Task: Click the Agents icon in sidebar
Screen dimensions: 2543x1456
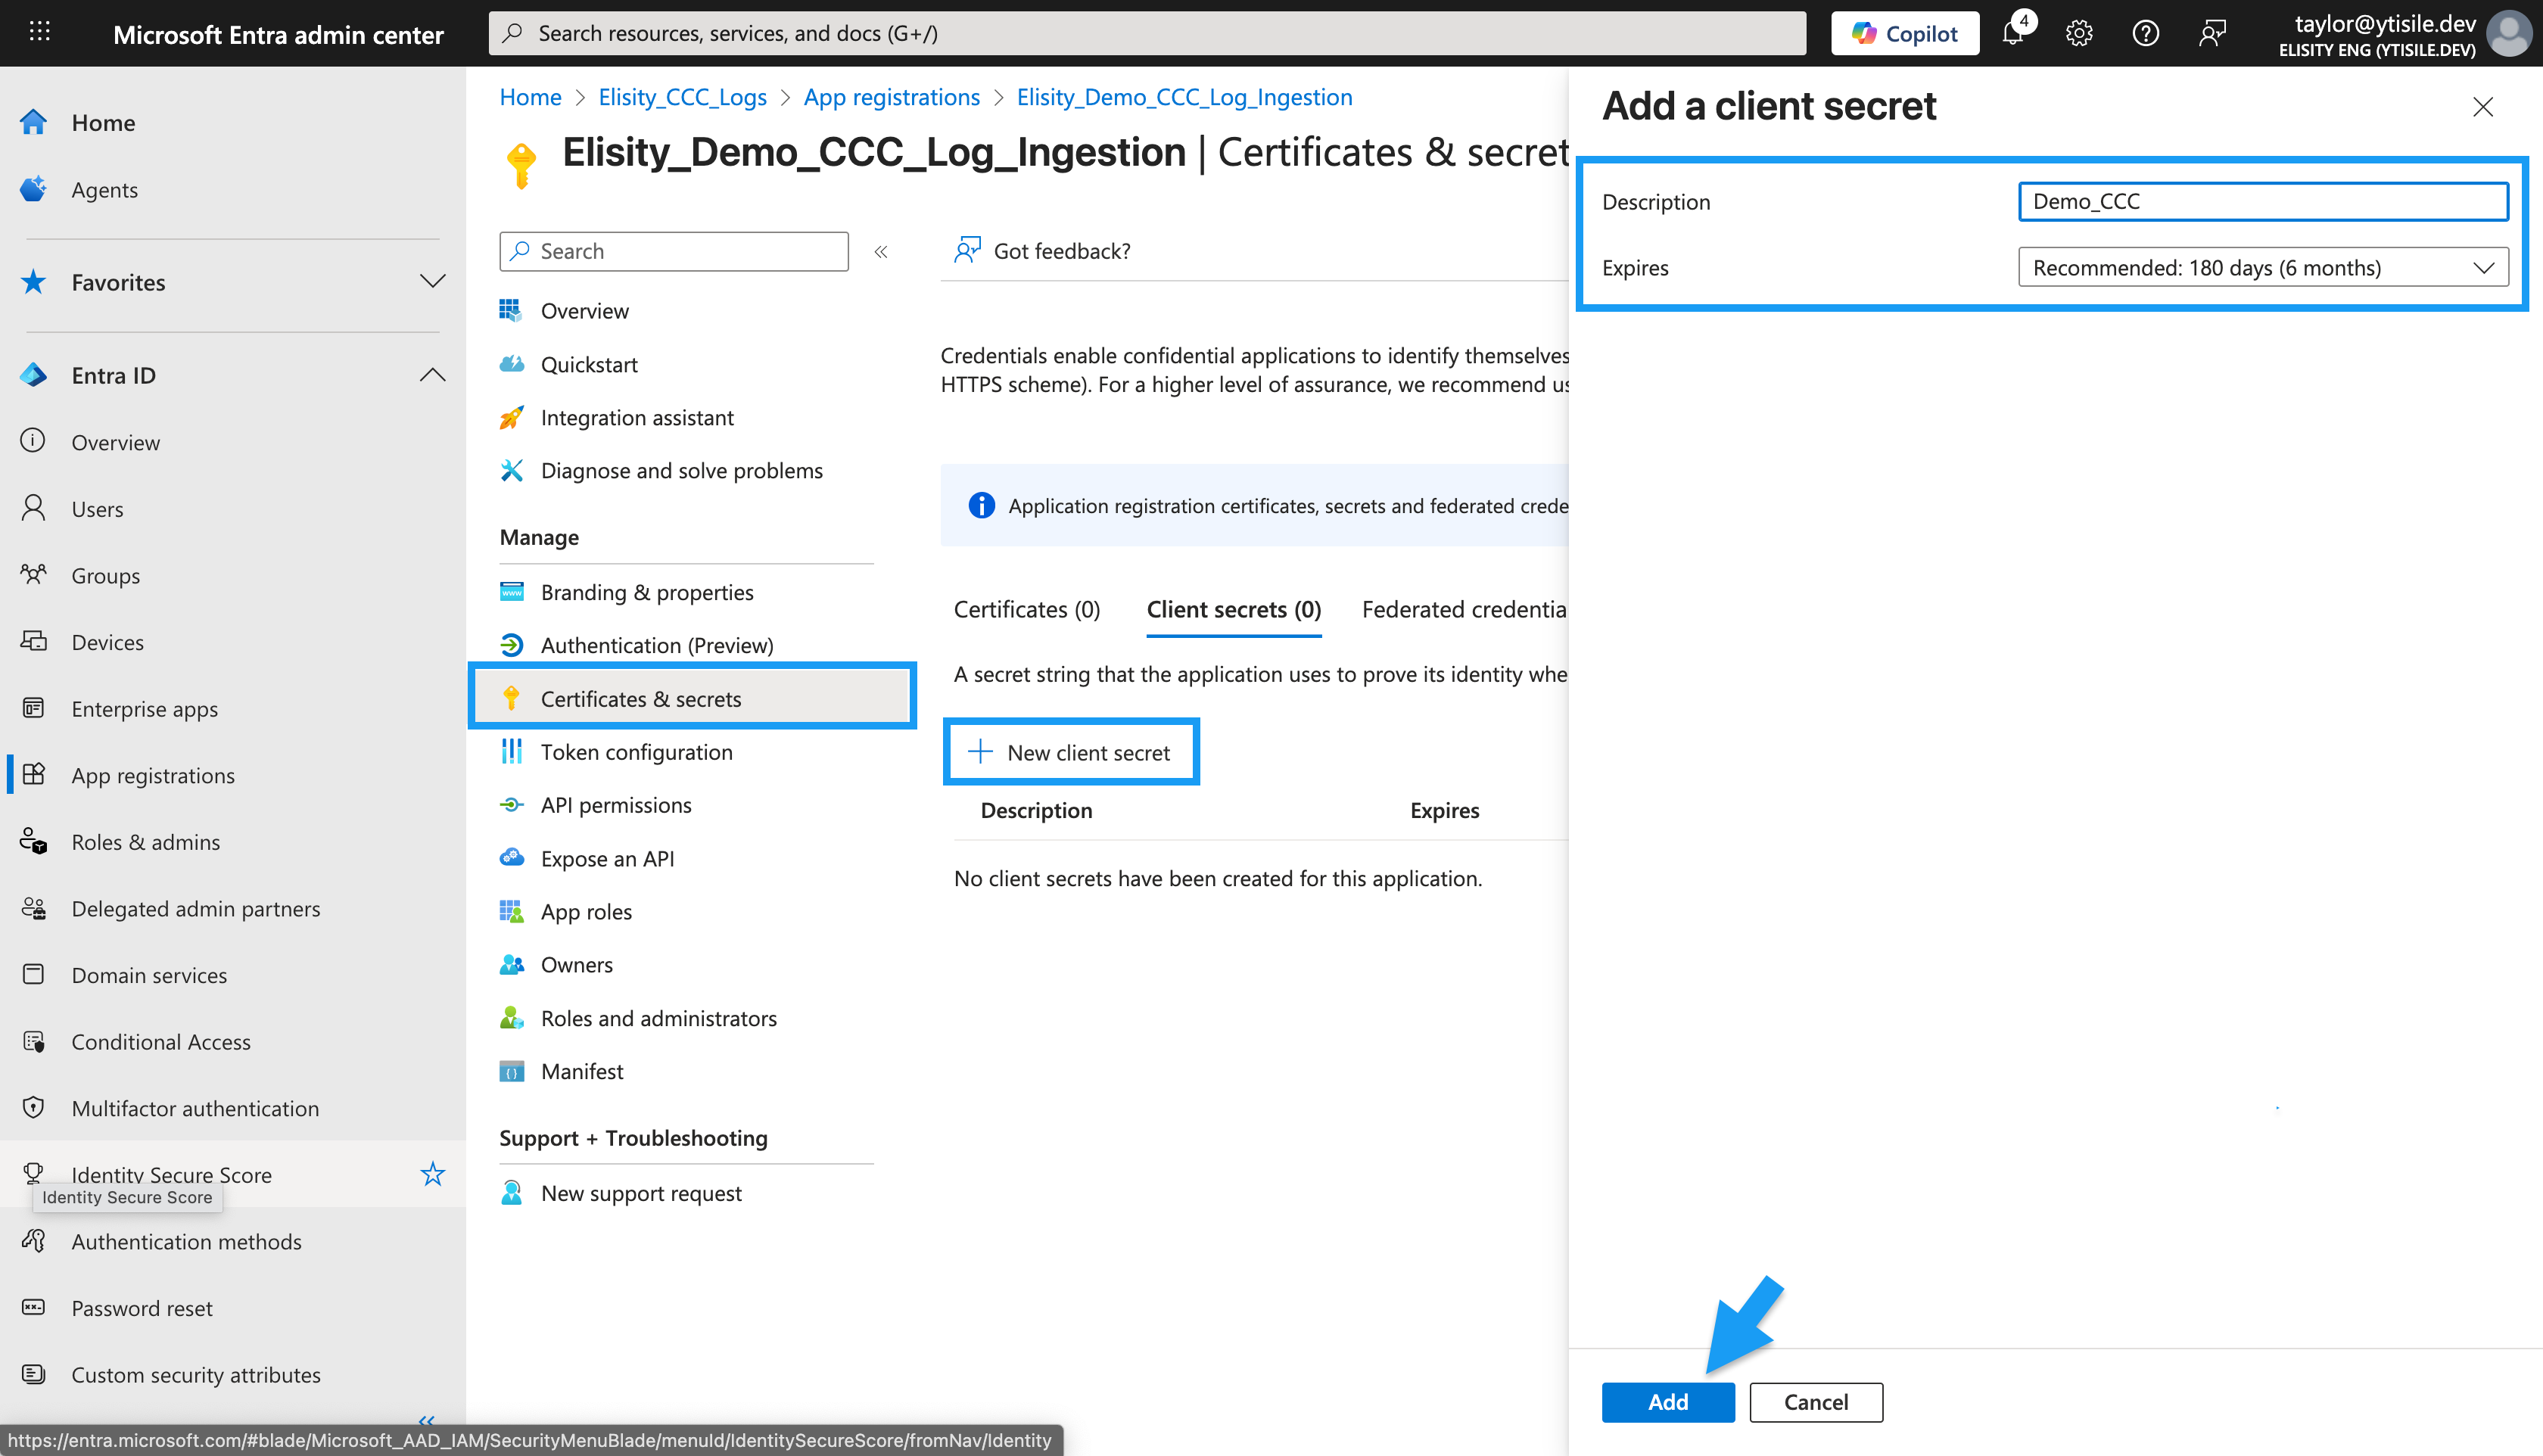Action: [x=34, y=189]
